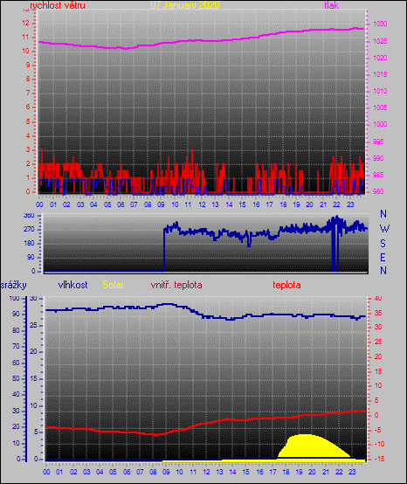Click hour 19 on bottom chart axis
407x484 pixels.
pyautogui.click(x=299, y=472)
